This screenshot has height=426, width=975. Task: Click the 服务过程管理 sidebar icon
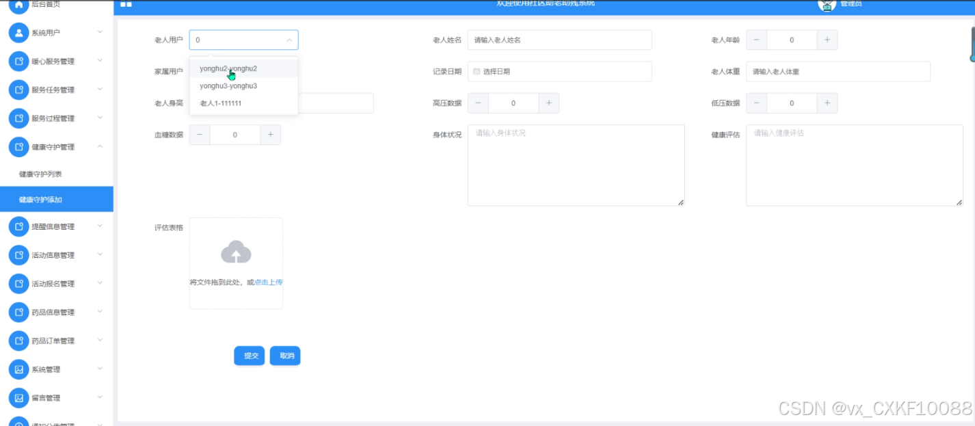[x=18, y=118]
